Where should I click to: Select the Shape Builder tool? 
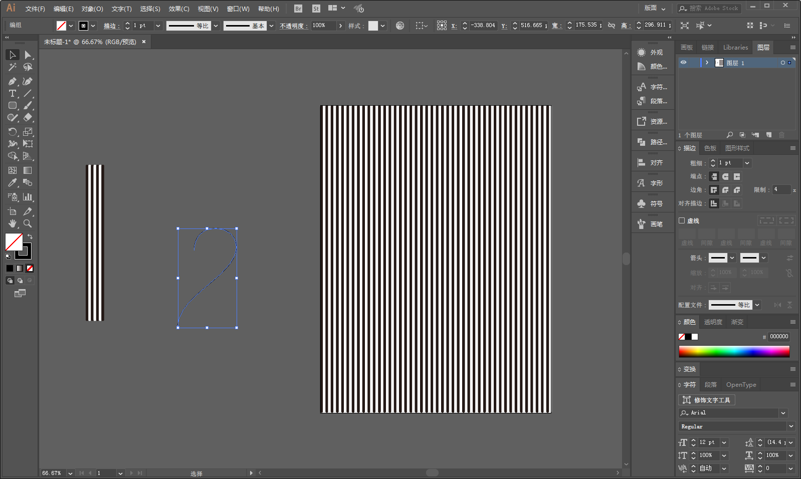(13, 156)
